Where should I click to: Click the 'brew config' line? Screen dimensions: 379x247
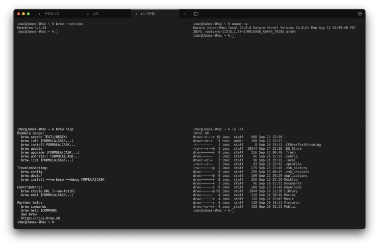(32, 172)
